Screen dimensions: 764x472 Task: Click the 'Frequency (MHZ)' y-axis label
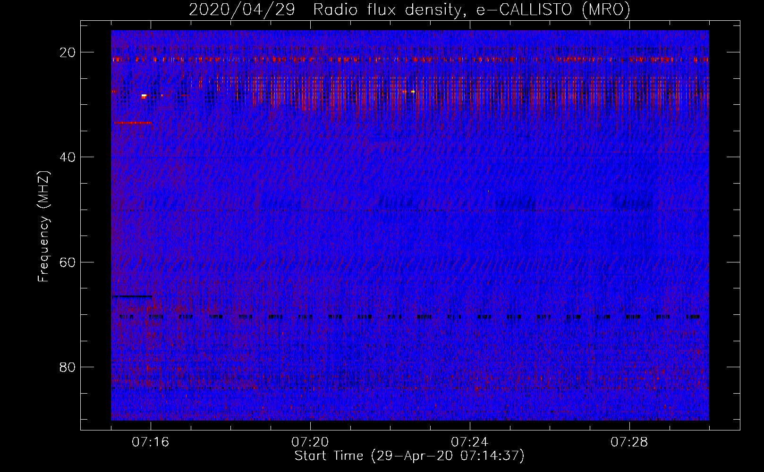point(43,227)
